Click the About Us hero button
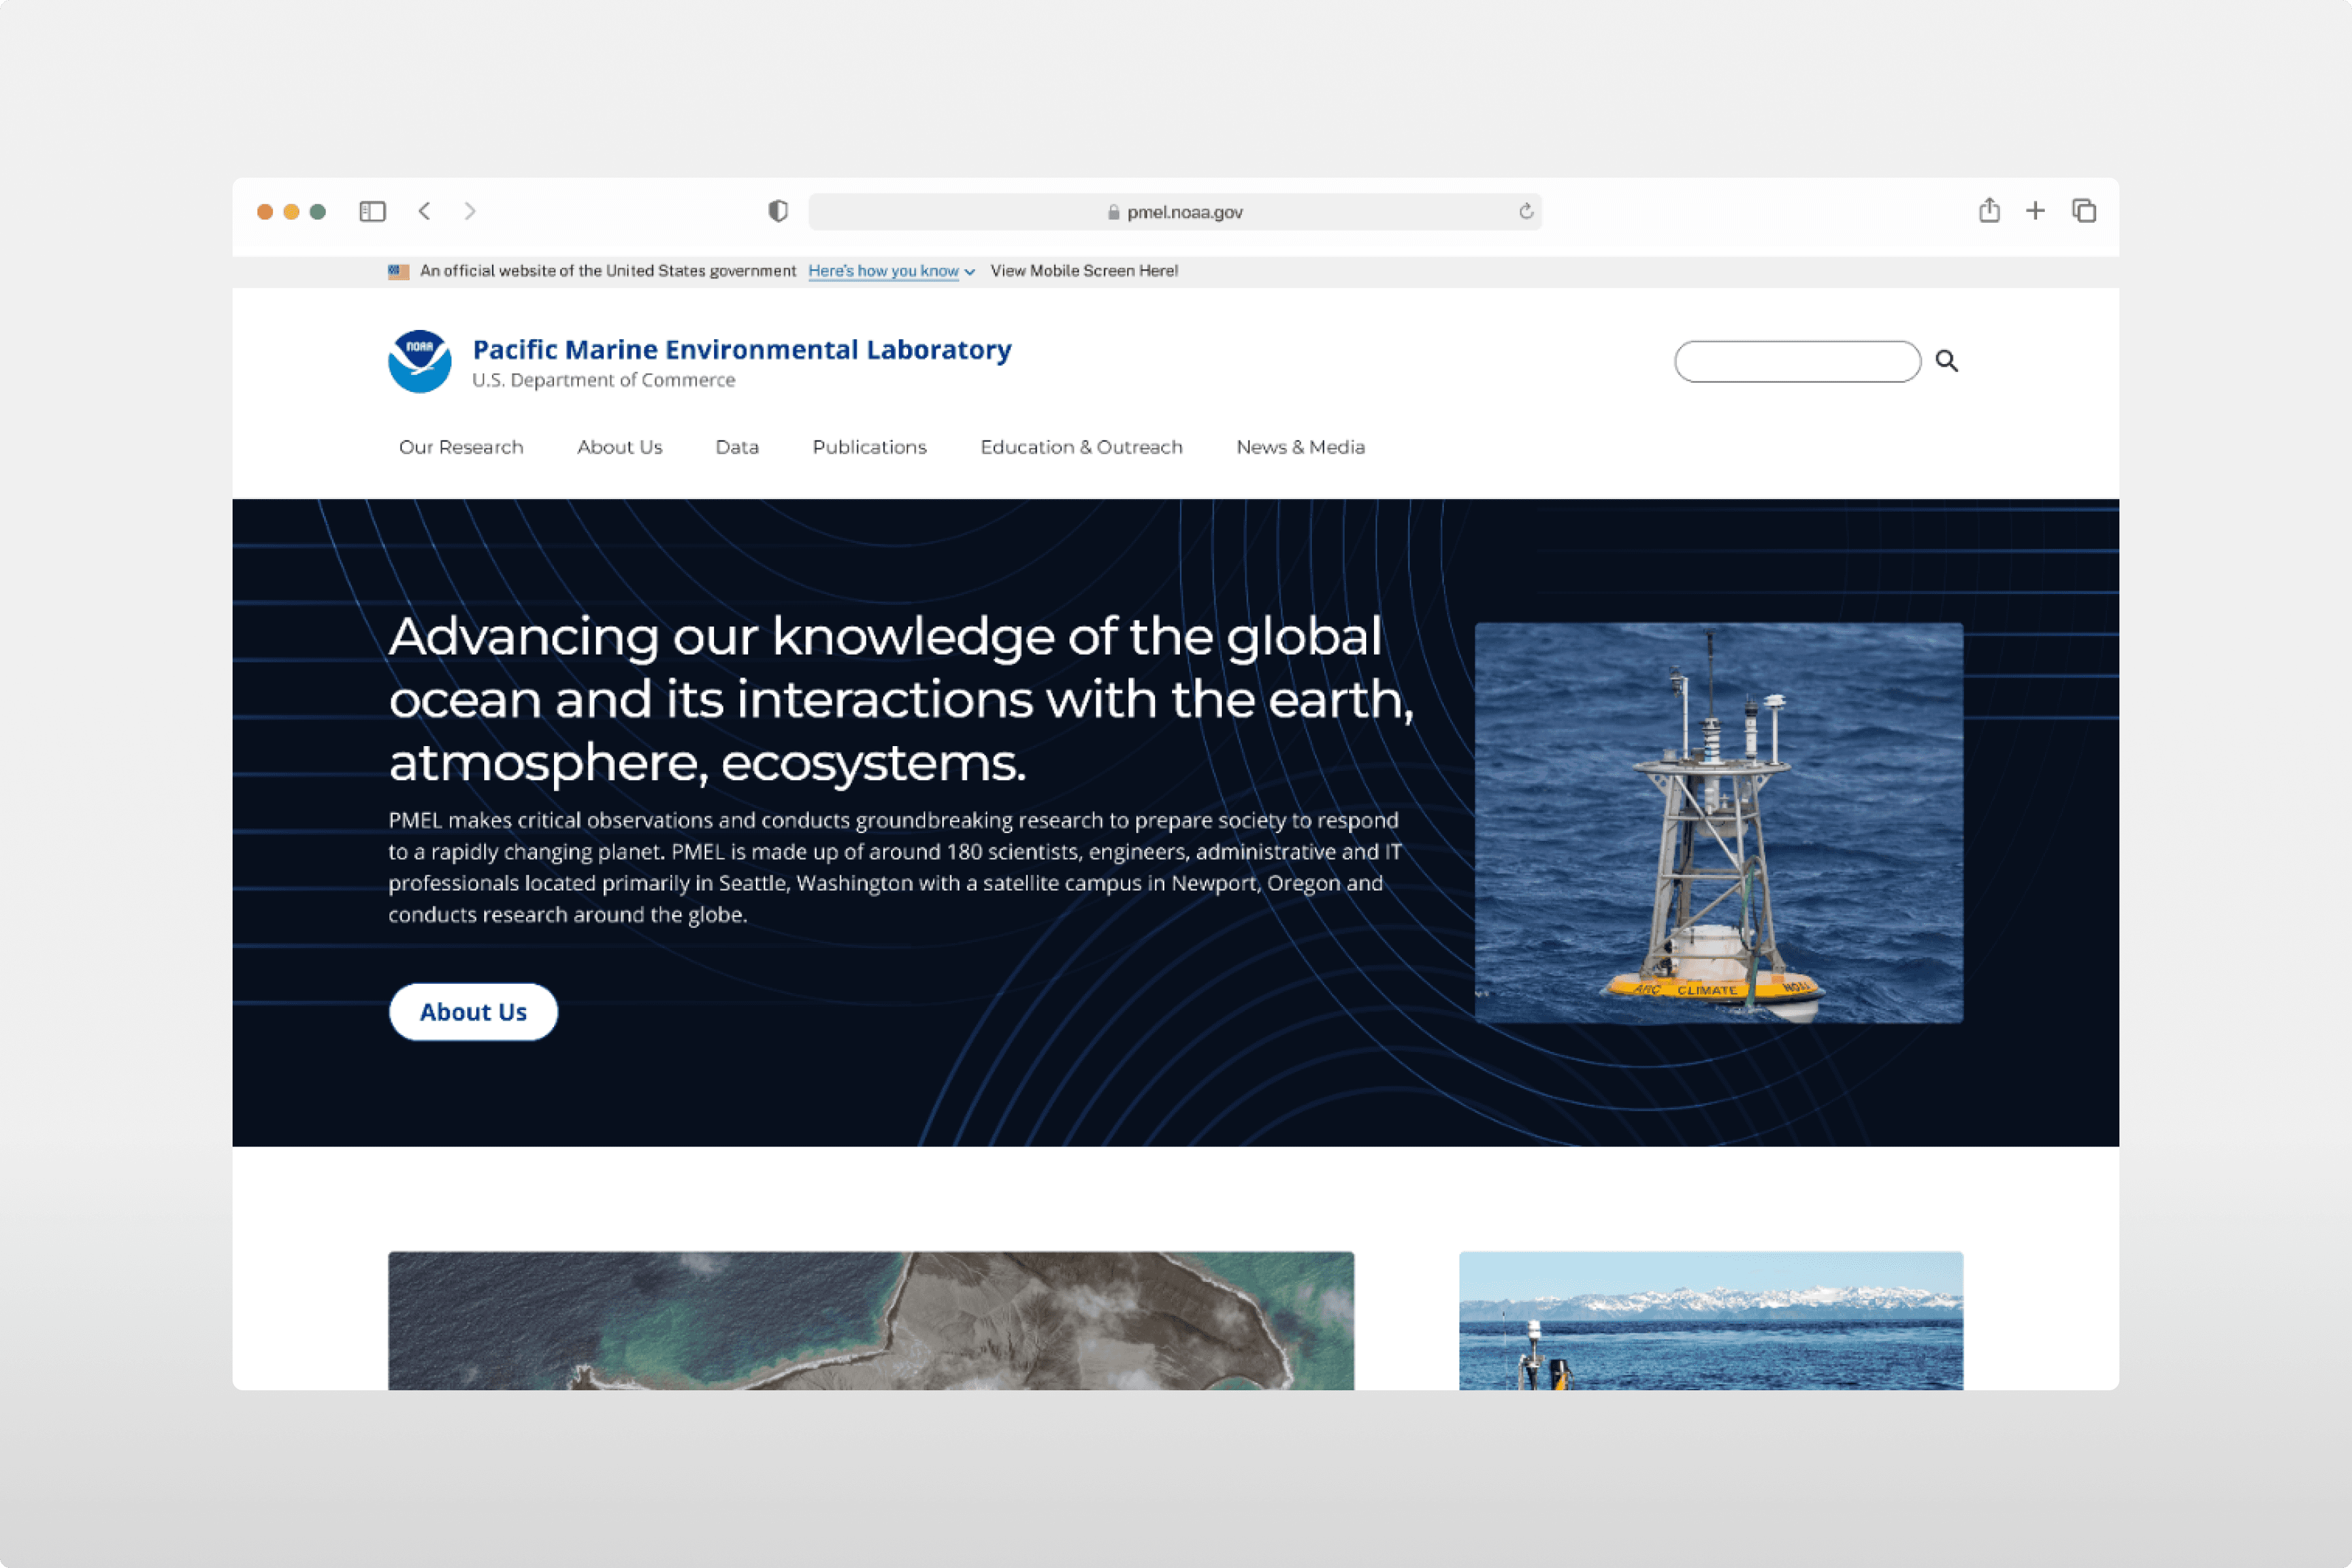The height and width of the screenshot is (1568, 2352). pyautogui.click(x=473, y=1012)
